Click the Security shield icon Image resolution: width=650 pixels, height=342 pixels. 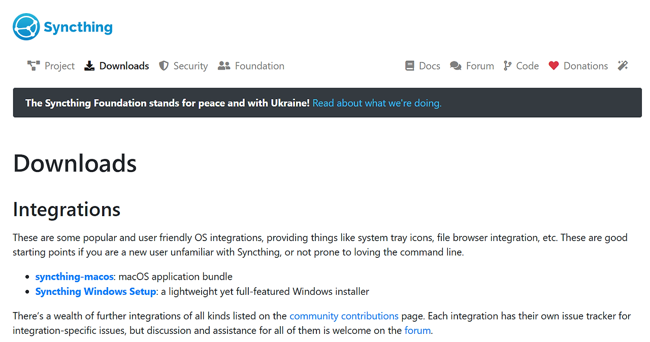164,66
